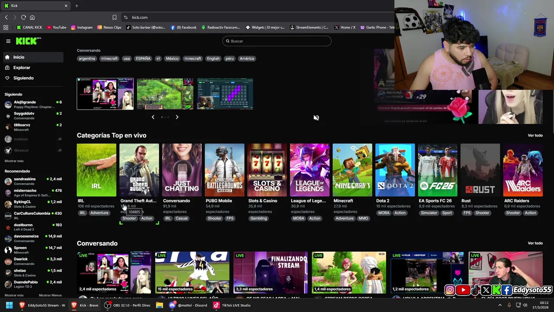Bookmark this page icon in address bar
Screen dimensions: 554x312
click(114, 17)
